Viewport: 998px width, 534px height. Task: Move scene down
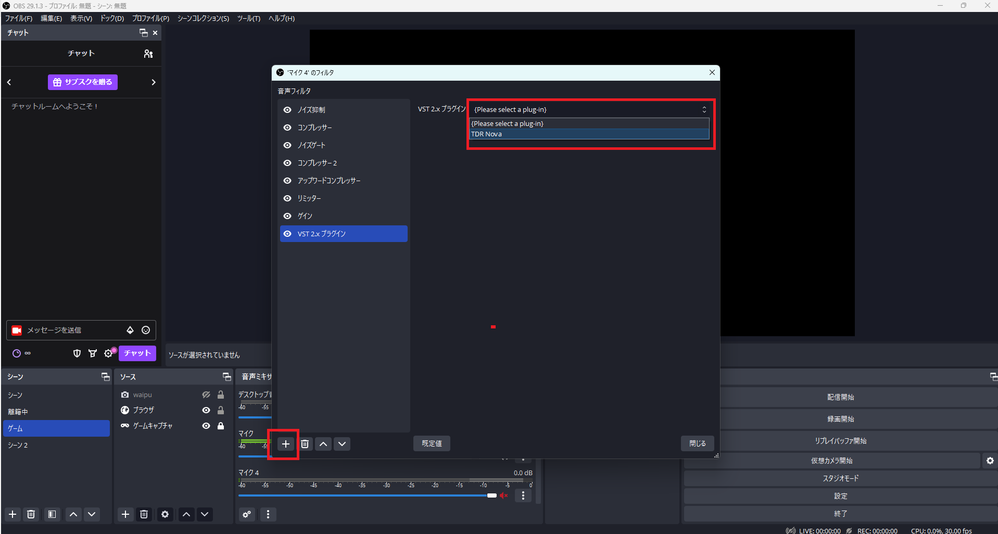pyautogui.click(x=92, y=514)
